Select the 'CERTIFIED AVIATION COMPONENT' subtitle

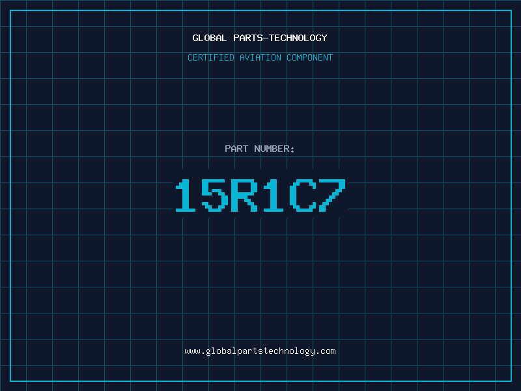pos(260,57)
